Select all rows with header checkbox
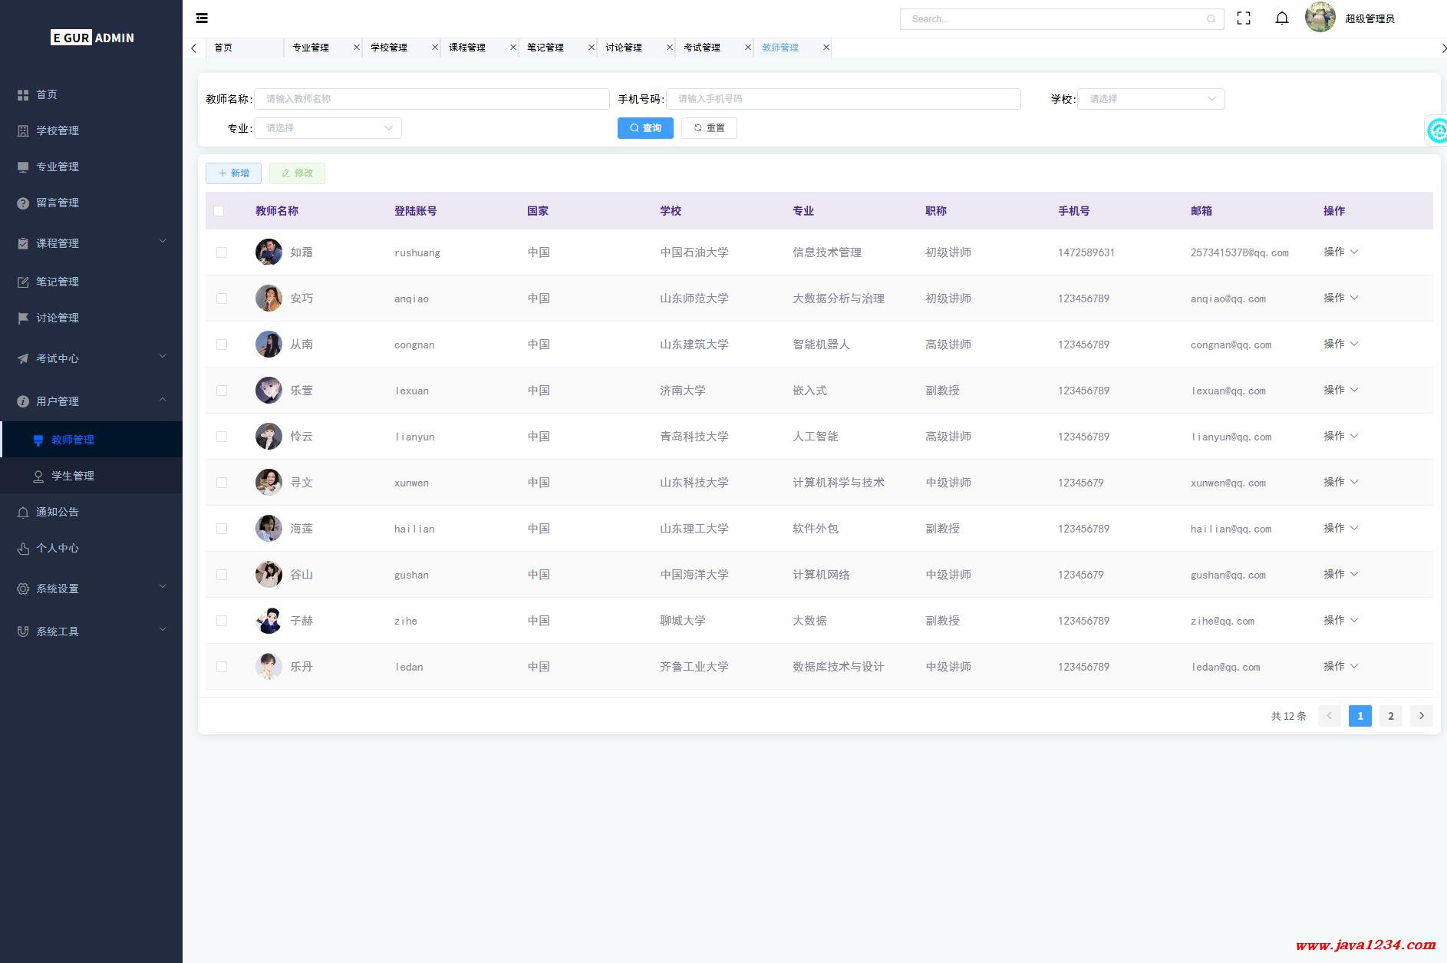 tap(219, 211)
